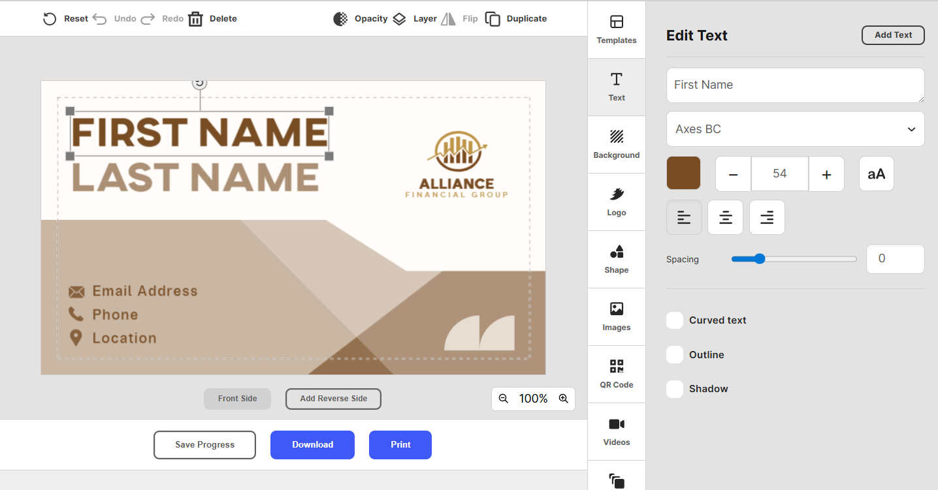
Task: Open the Logo sidebar panel
Action: (617, 202)
